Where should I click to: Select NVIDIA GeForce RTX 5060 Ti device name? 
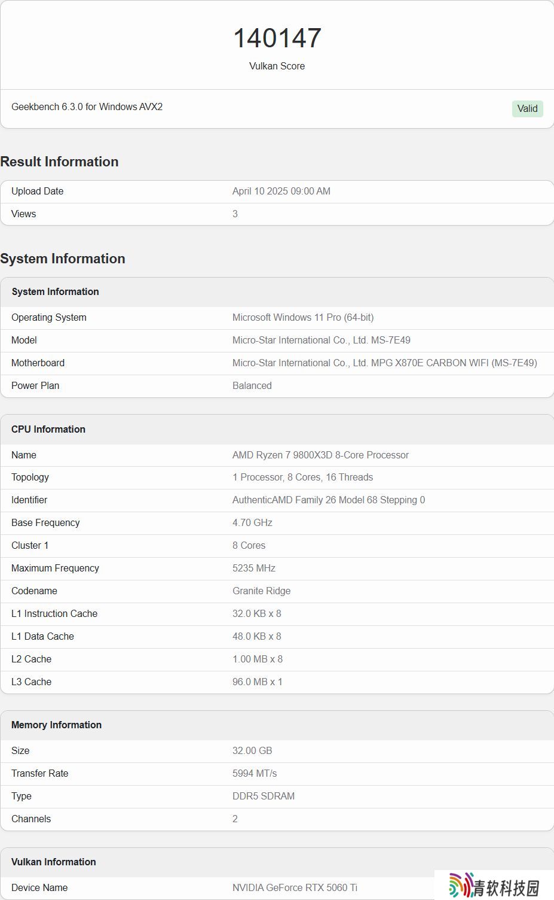[295, 888]
